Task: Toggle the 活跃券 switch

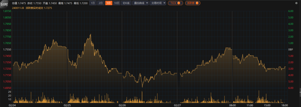Action: click(193, 3)
